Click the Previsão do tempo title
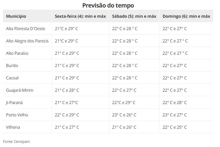Image resolution: width=220 pixels, height=147 pixels. [x=108, y=5]
